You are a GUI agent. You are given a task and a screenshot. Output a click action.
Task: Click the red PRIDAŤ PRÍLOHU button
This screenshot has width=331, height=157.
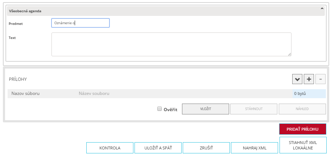pyautogui.click(x=302, y=129)
